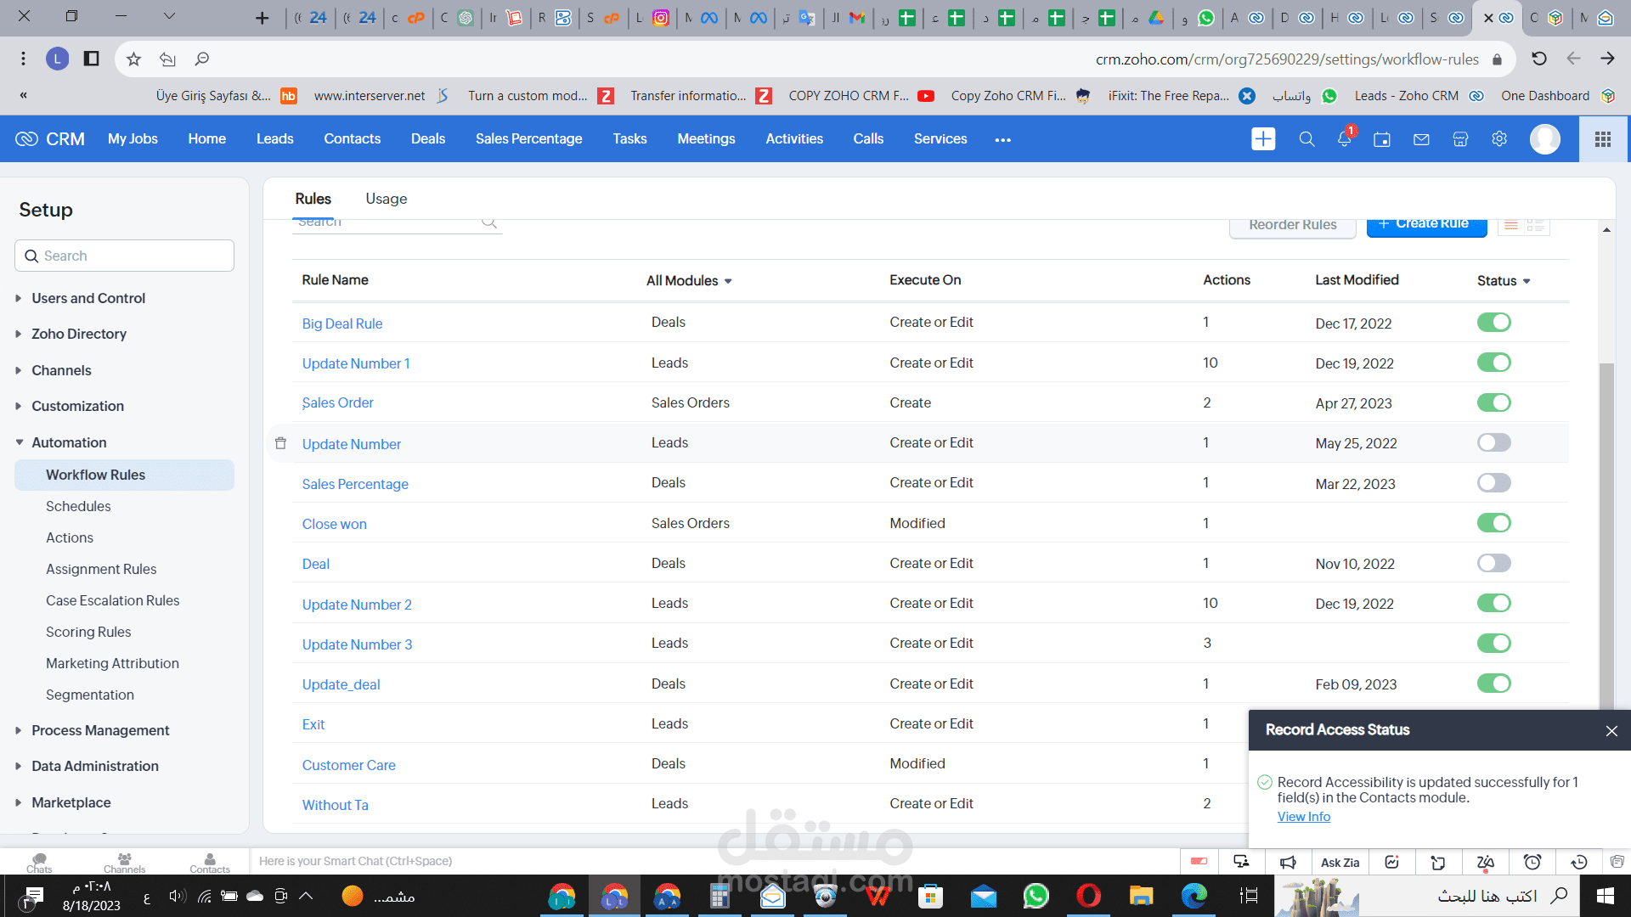Viewport: 1631px width, 917px height.
Task: Open the Meetings module tab
Action: [x=706, y=139]
